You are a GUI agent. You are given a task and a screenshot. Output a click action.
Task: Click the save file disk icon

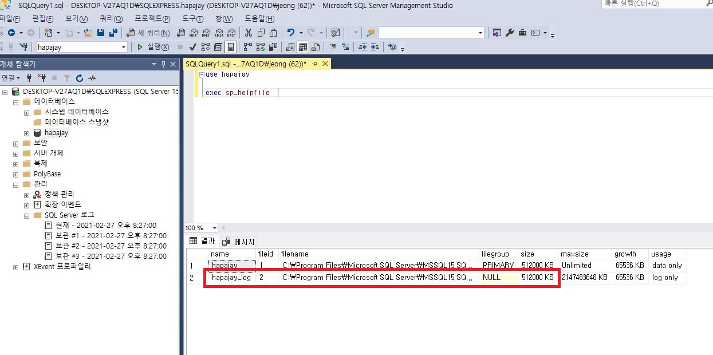101,33
